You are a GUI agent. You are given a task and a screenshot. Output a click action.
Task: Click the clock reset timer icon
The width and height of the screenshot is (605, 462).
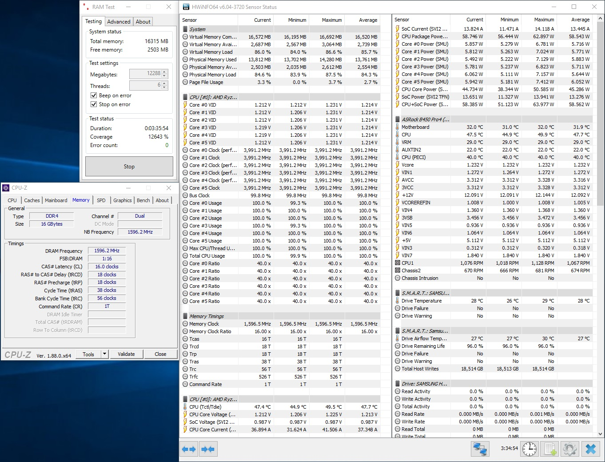pyautogui.click(x=529, y=449)
